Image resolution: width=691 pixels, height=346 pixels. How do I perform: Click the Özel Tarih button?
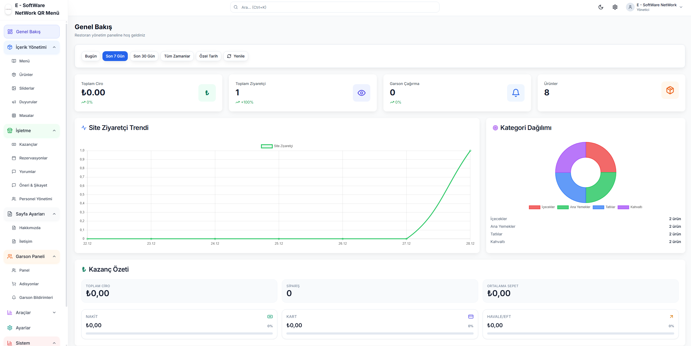pyautogui.click(x=208, y=56)
